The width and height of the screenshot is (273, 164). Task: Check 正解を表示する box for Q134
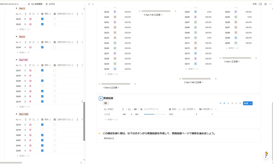[55, 47]
